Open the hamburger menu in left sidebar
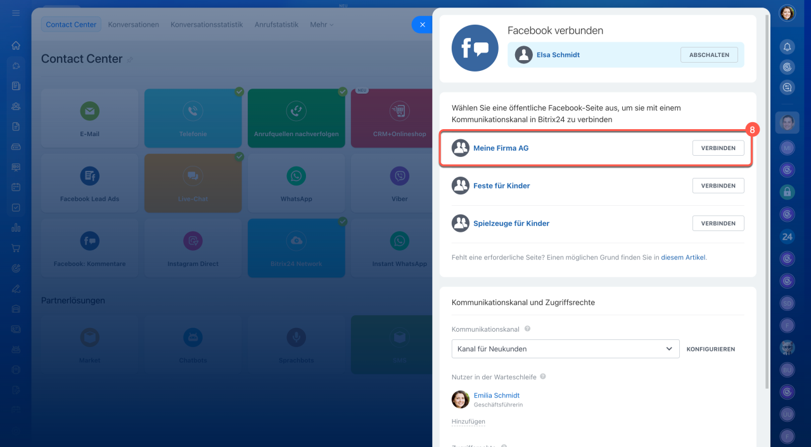 16,13
